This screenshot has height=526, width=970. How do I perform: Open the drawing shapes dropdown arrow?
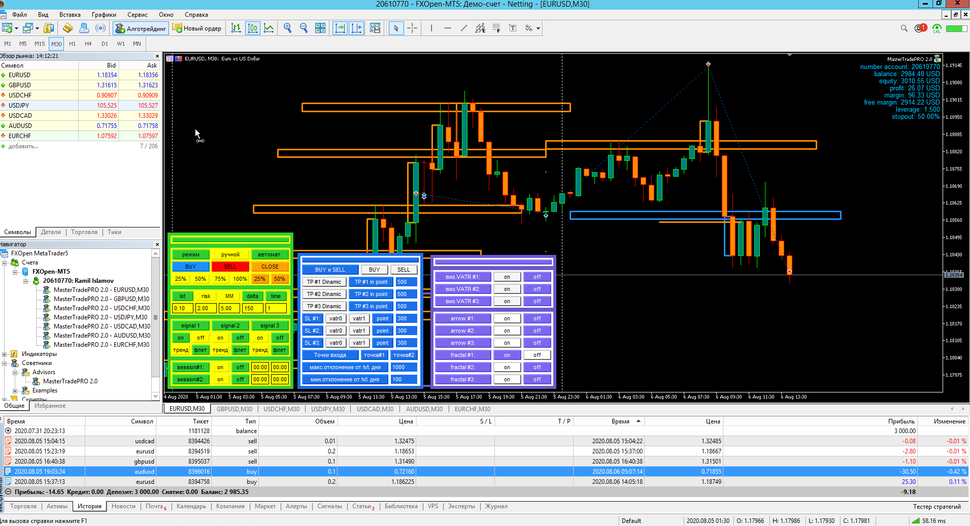pos(538,28)
